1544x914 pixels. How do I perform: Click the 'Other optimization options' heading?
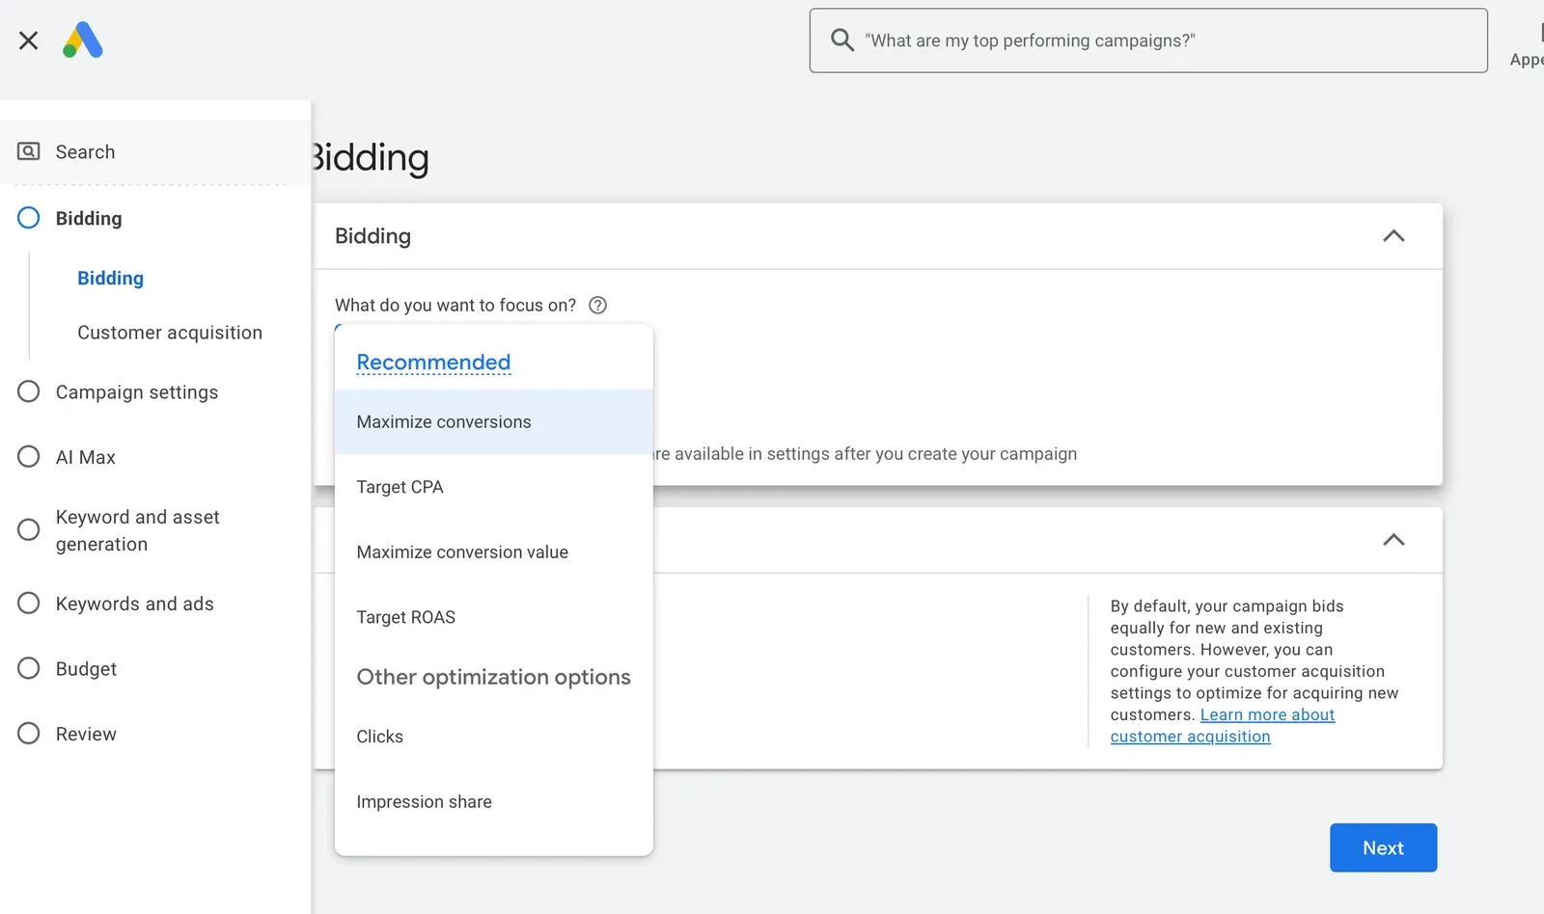point(494,677)
